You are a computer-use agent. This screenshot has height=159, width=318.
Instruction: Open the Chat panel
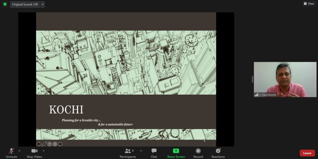154,153
